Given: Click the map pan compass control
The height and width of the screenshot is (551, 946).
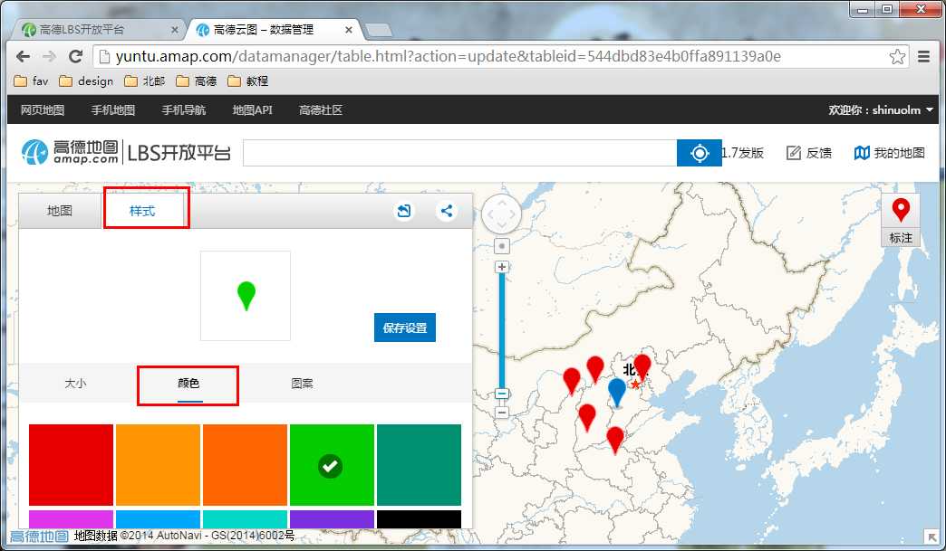Looking at the screenshot, I should (x=501, y=214).
